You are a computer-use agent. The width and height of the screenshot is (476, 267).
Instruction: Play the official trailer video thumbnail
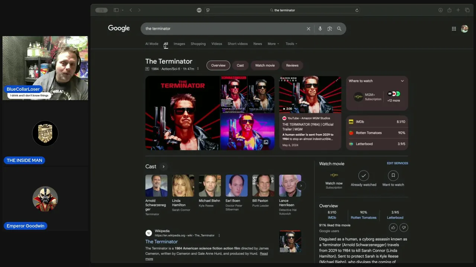click(x=310, y=95)
